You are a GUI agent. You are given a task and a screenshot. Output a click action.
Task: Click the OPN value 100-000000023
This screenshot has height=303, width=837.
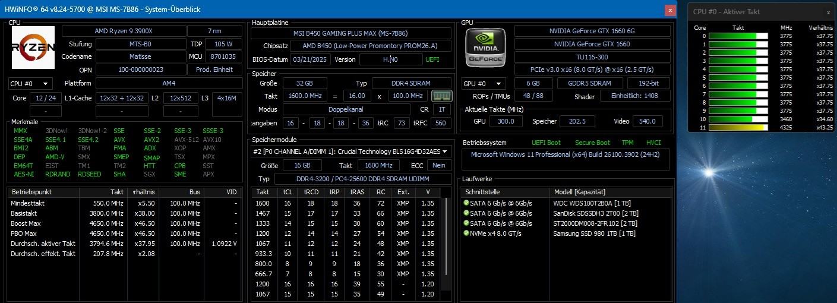140,70
